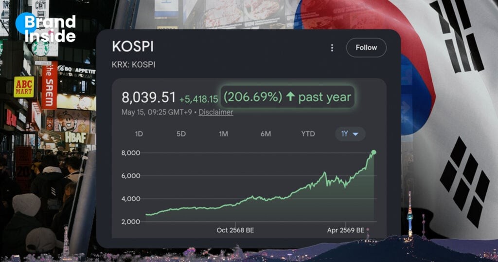498x262 pixels.
Task: Switch chart to 5D range
Action: (x=181, y=134)
